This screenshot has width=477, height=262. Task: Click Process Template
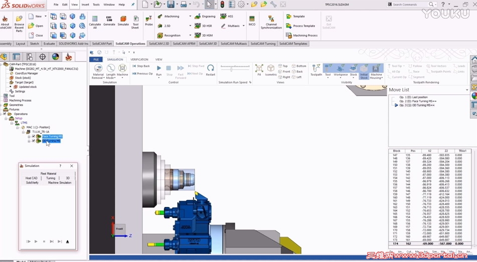point(300,26)
